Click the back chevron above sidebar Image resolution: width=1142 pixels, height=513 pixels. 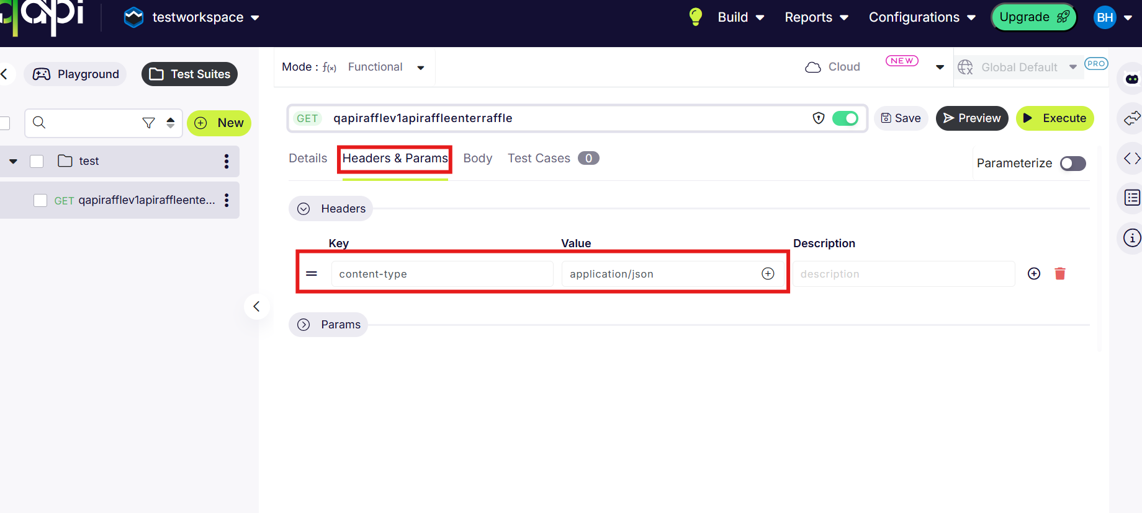4,74
